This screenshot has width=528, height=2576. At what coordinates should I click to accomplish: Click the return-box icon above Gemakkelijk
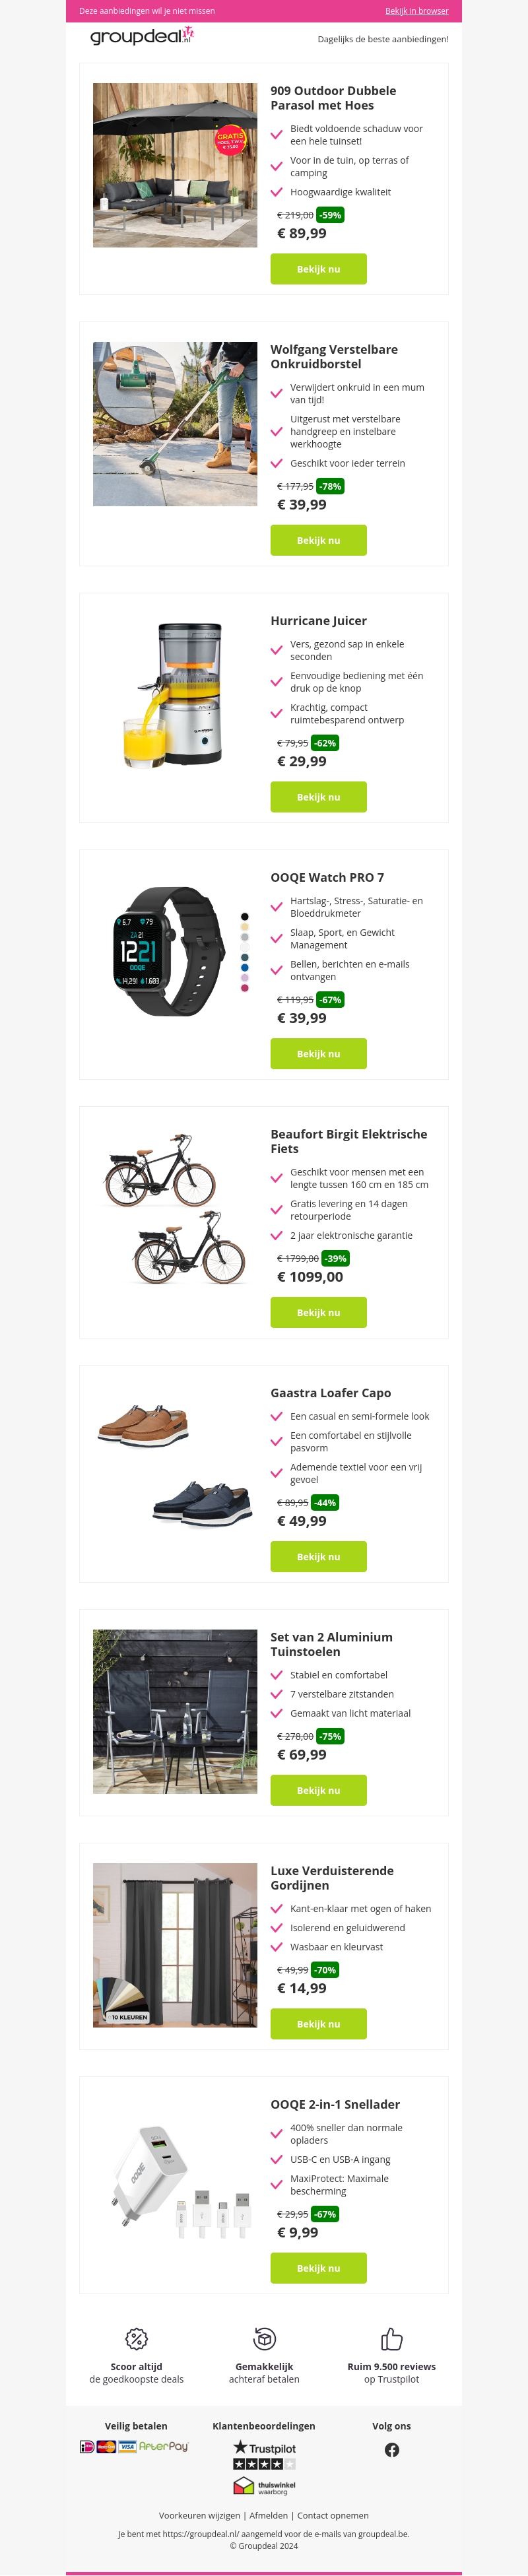[264, 2339]
